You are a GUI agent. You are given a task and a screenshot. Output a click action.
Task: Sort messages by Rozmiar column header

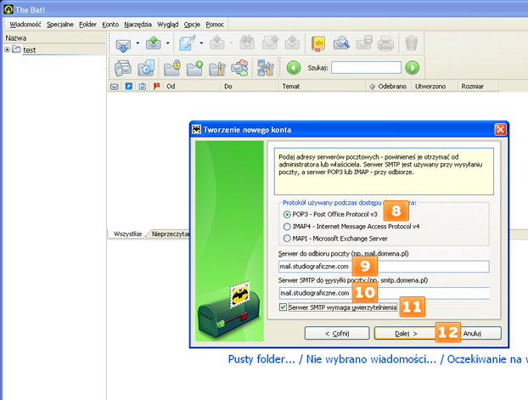click(x=478, y=87)
